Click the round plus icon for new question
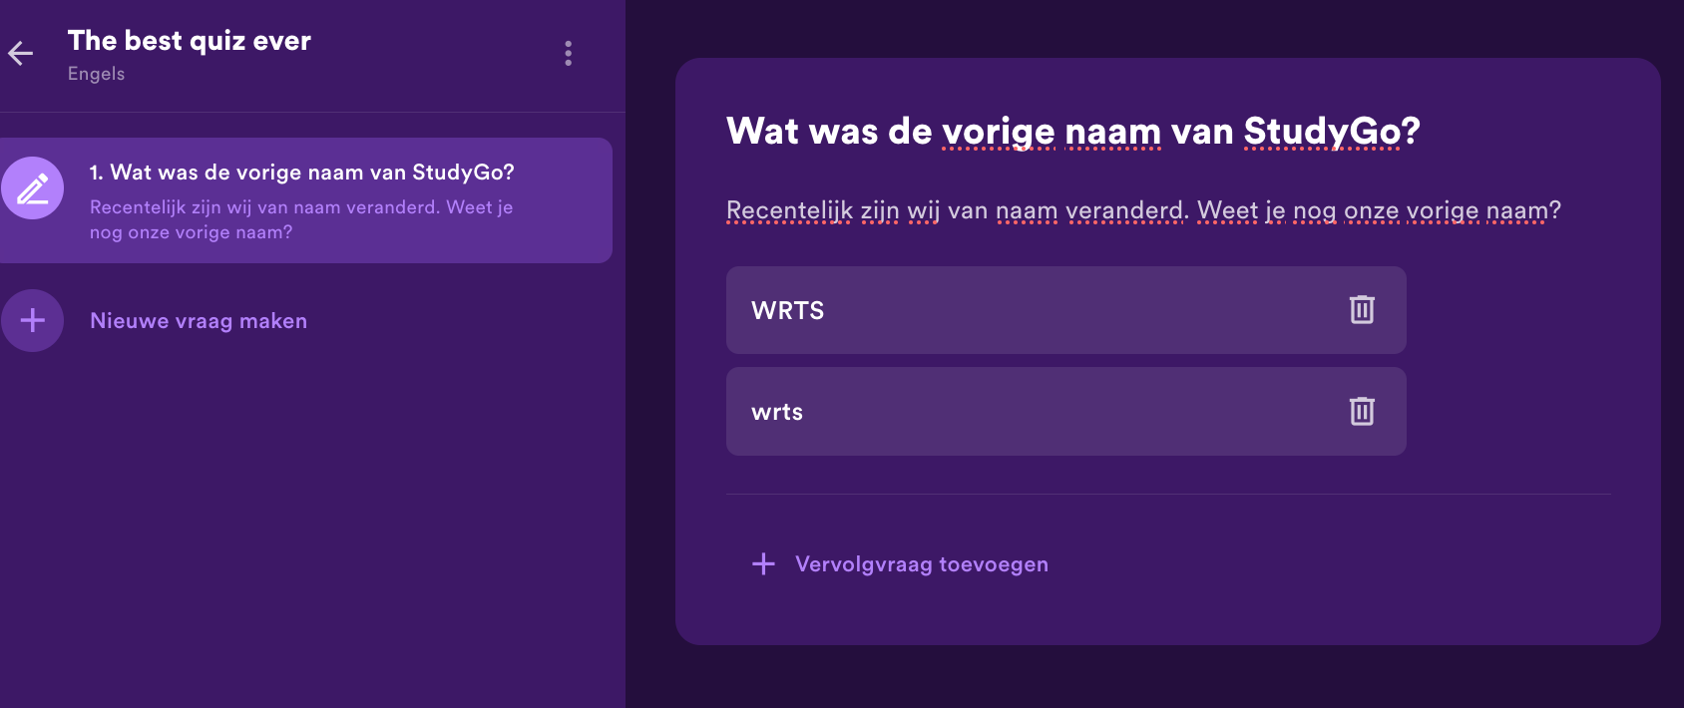 coord(33,320)
